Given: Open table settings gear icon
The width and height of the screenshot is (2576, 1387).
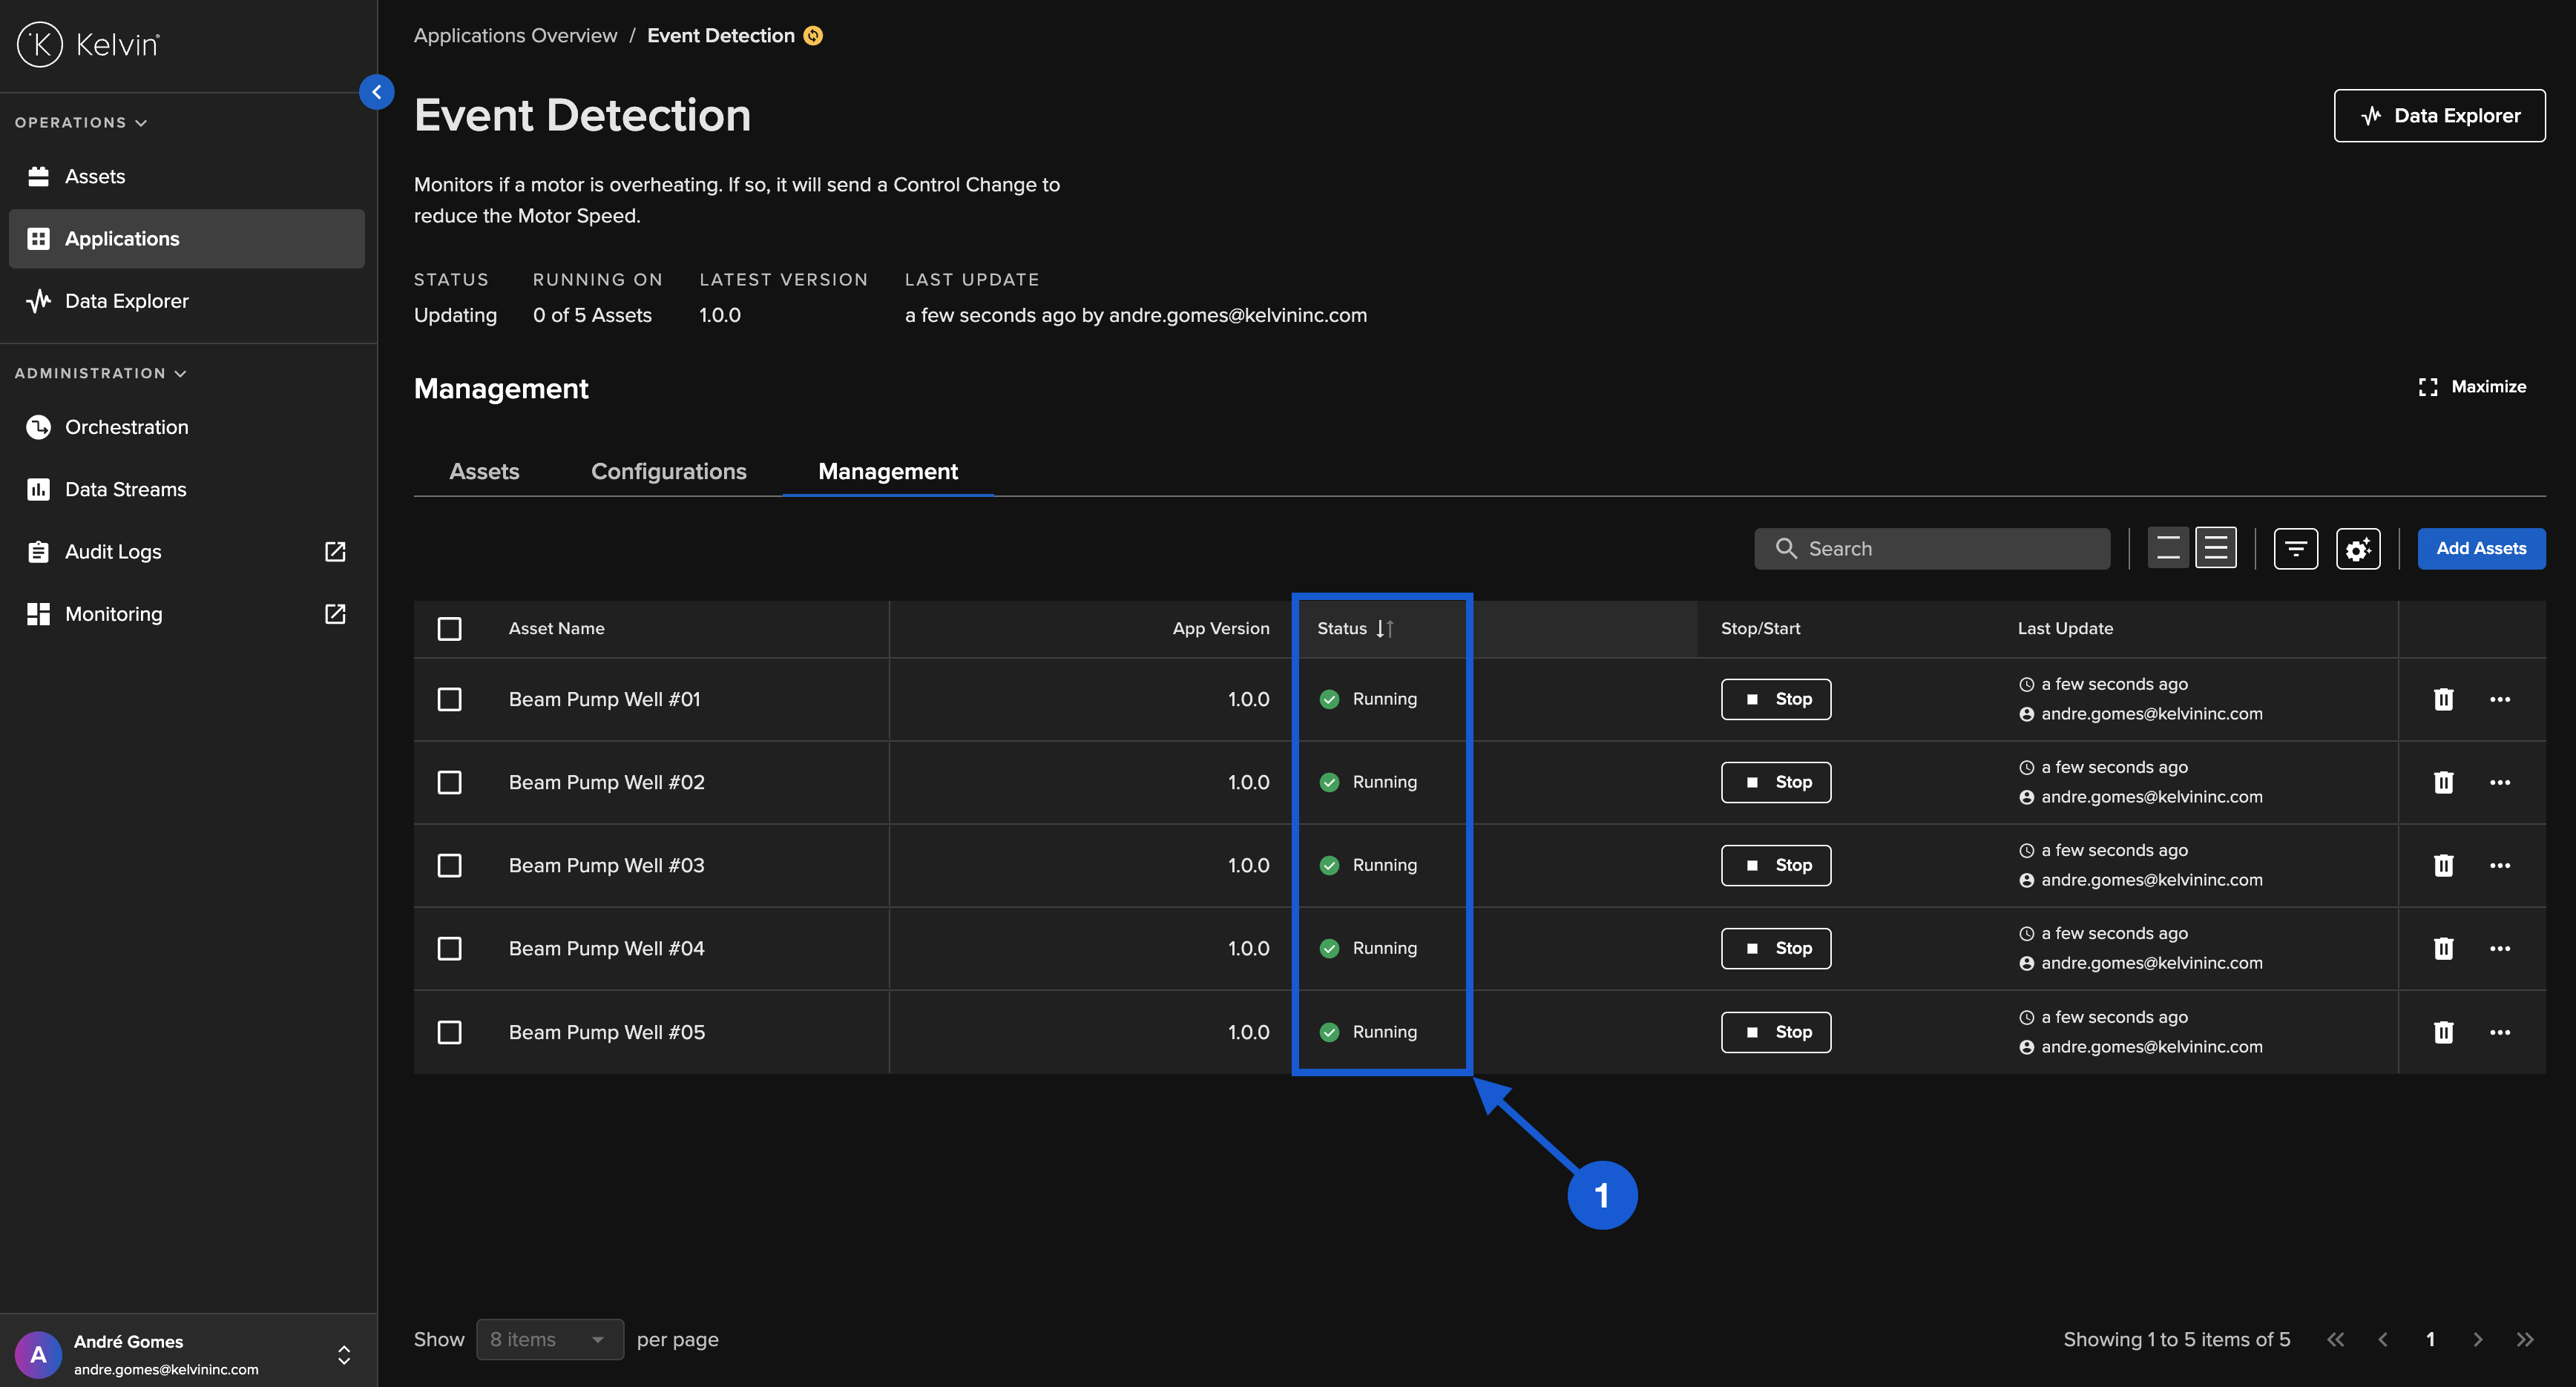Looking at the screenshot, I should (x=2358, y=548).
